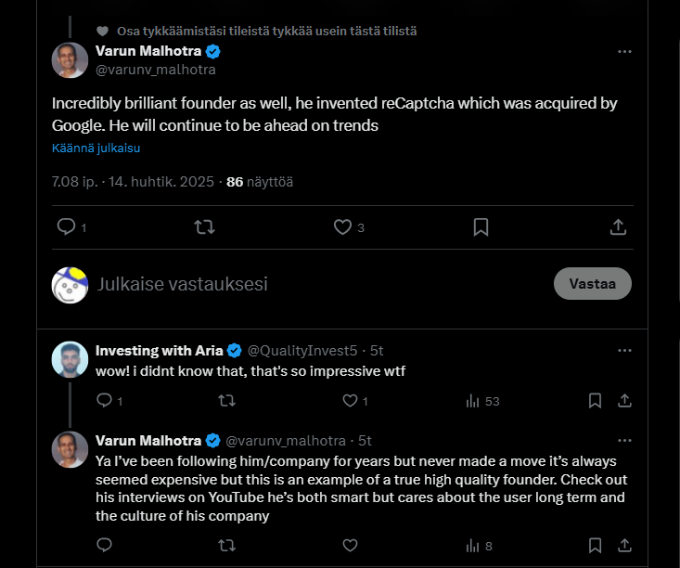Reply to Varun Malhotra's main post
This screenshot has height=568, width=680.
coord(66,226)
